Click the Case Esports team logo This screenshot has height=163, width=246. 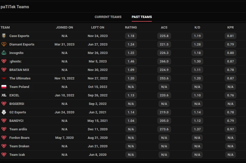tap(4, 36)
